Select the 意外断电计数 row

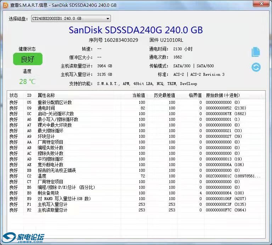(136, 165)
